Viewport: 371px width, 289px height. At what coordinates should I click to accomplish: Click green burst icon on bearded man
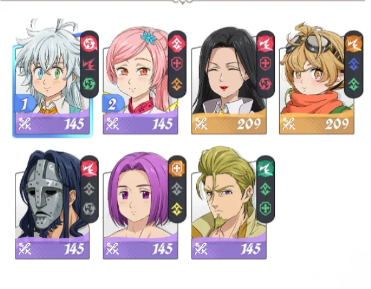[x=265, y=169]
